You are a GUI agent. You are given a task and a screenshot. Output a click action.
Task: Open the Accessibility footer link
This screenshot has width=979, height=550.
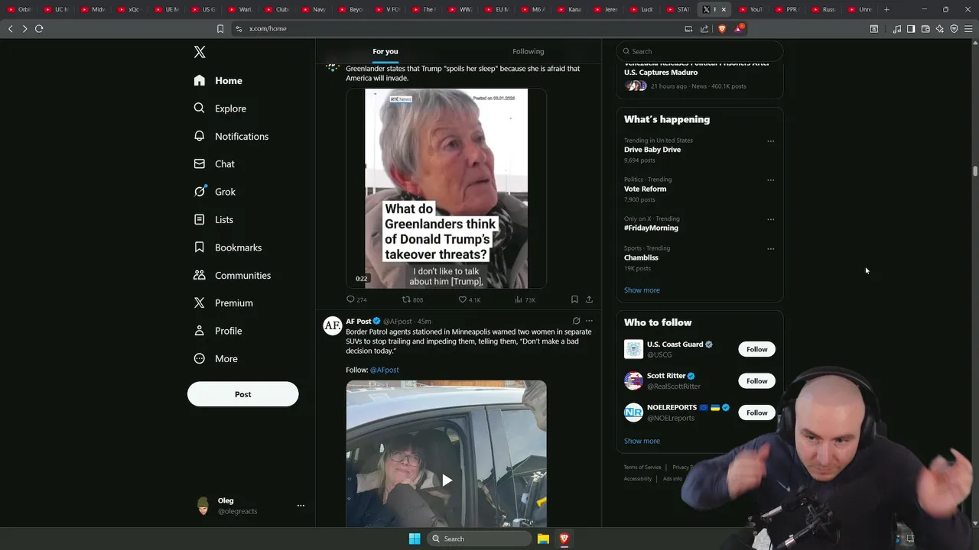tap(638, 479)
